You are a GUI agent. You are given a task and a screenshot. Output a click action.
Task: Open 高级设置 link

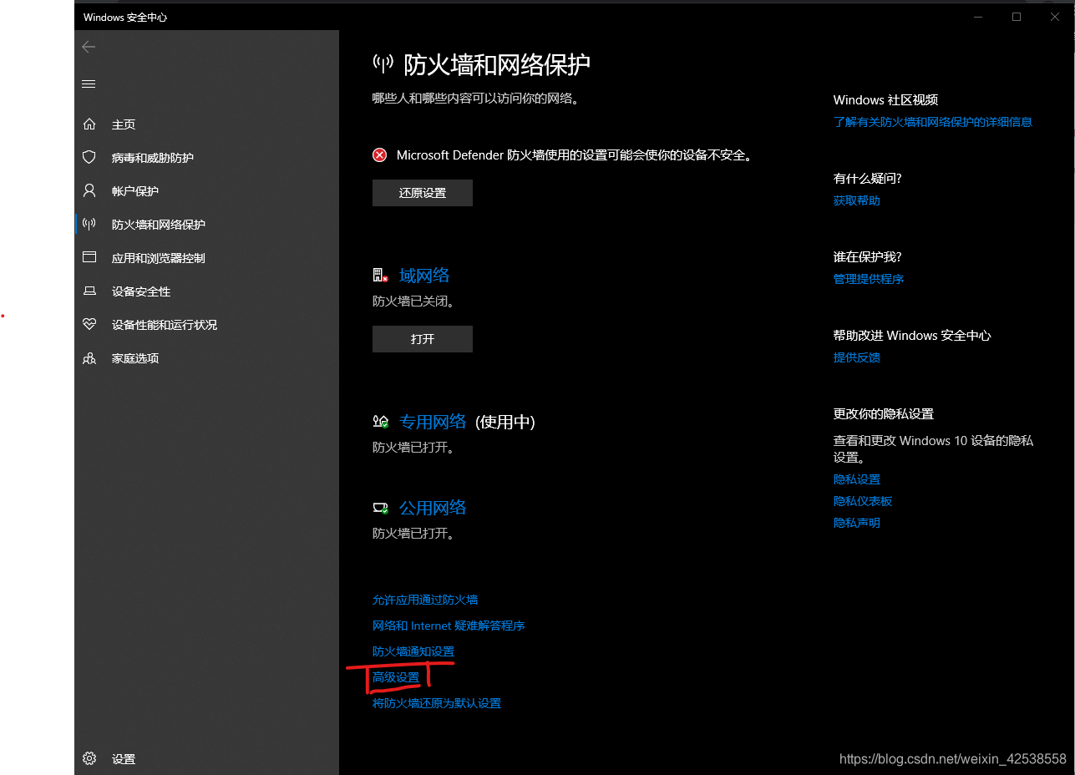tap(396, 677)
